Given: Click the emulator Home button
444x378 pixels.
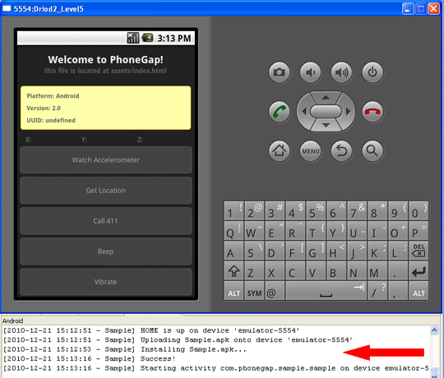Looking at the screenshot, I should [280, 151].
